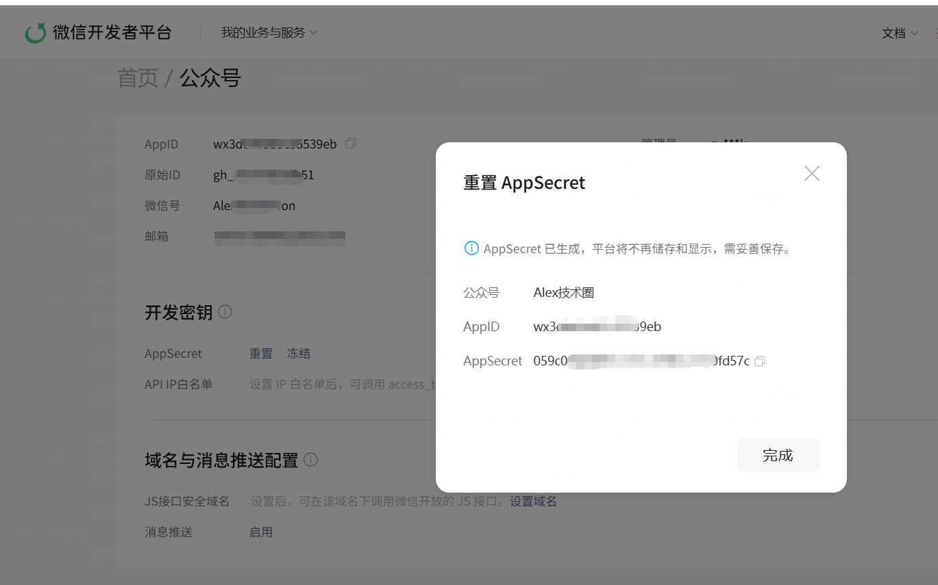Copy the AppID using its copy icon
This screenshot has height=585, width=938.
(x=350, y=143)
